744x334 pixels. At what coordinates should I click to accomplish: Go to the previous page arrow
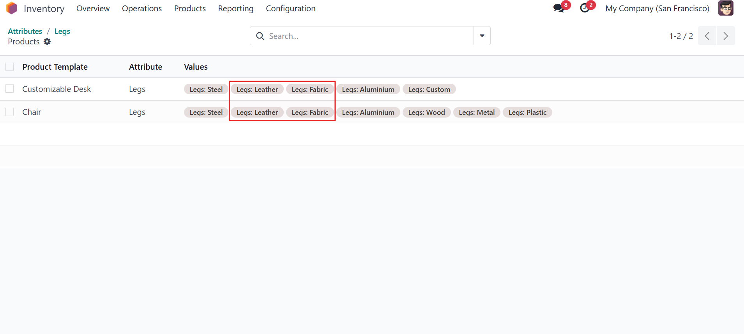click(707, 36)
